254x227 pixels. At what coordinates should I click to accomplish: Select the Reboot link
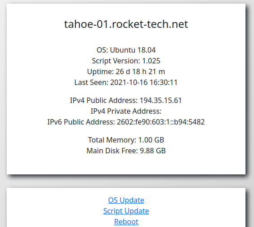tap(126, 222)
